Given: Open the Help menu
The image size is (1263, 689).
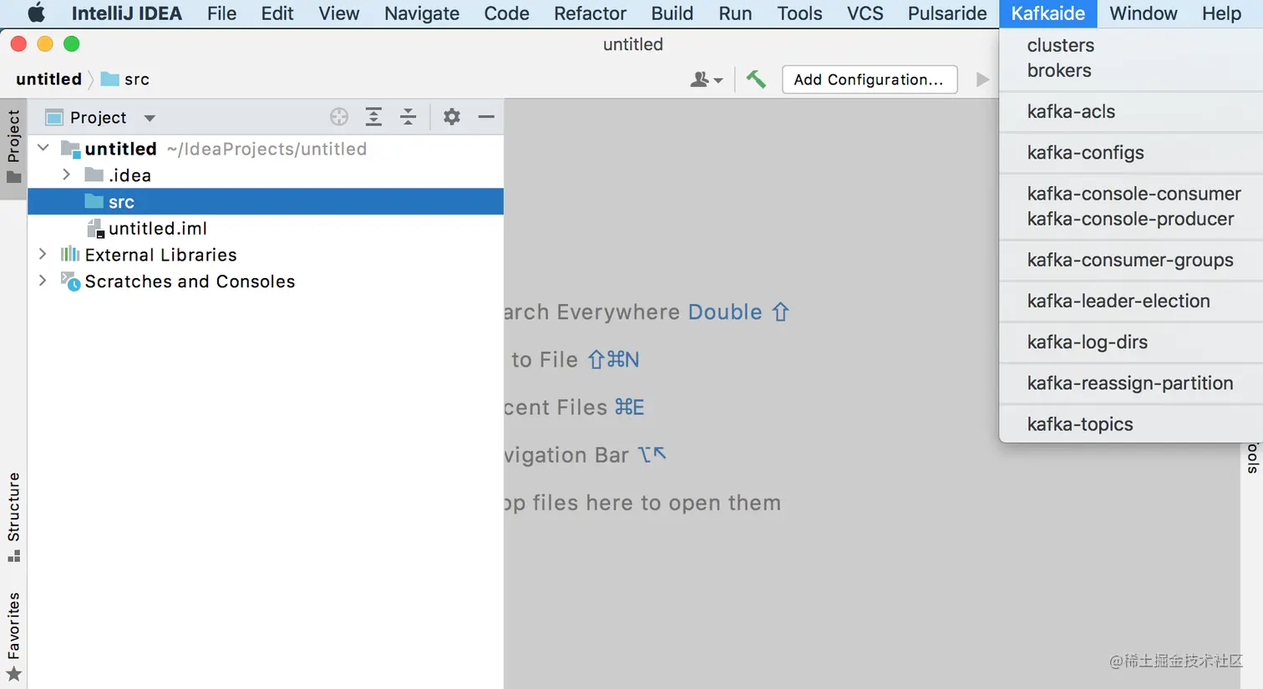Looking at the screenshot, I should coord(1221,13).
